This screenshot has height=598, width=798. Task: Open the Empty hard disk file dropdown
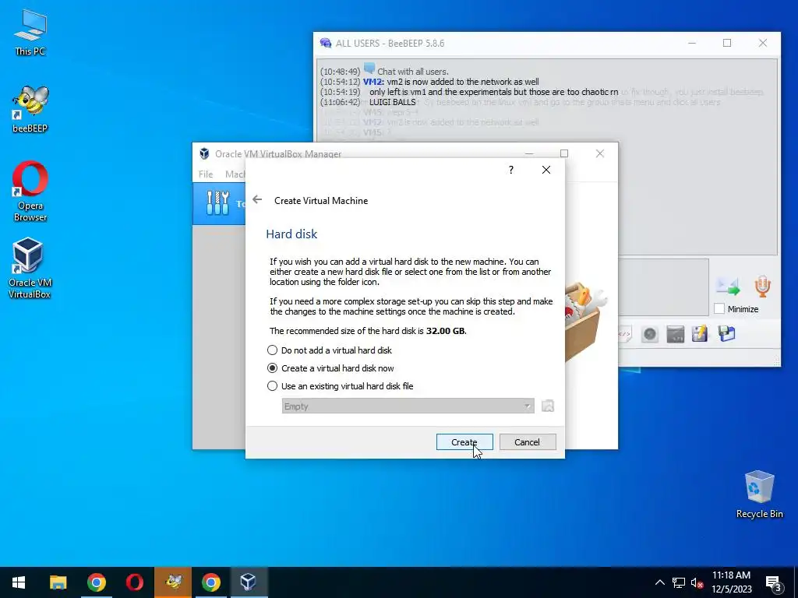(x=408, y=406)
